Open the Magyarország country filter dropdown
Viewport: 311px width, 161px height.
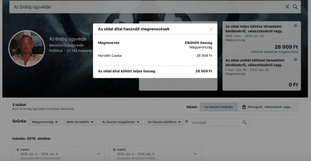point(45,122)
